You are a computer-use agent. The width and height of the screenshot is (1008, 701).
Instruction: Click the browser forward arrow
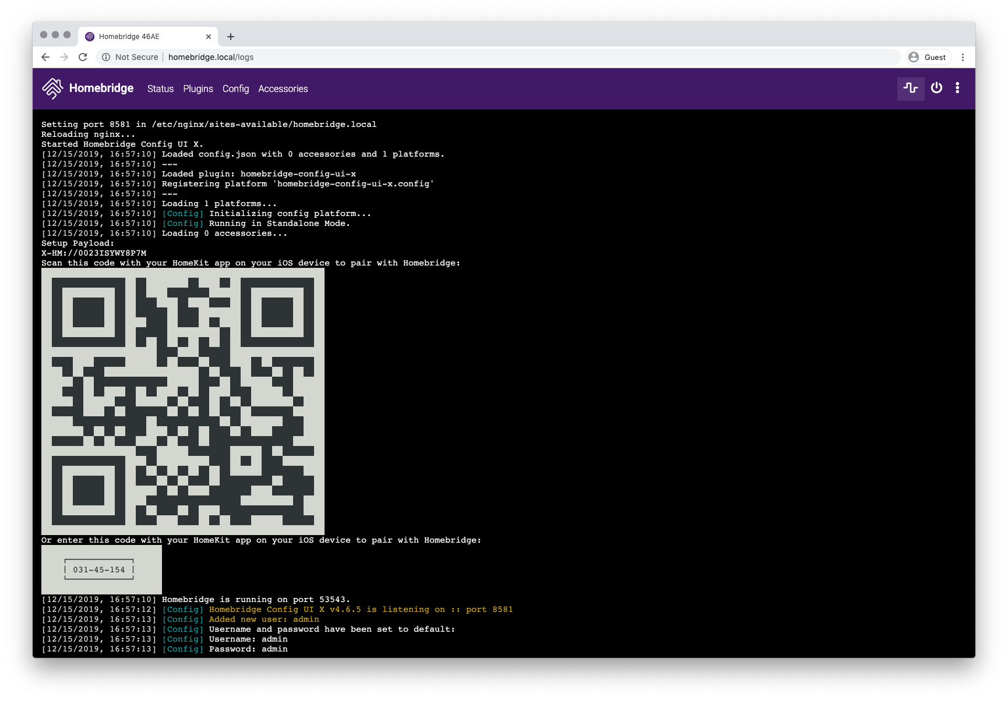tap(64, 57)
